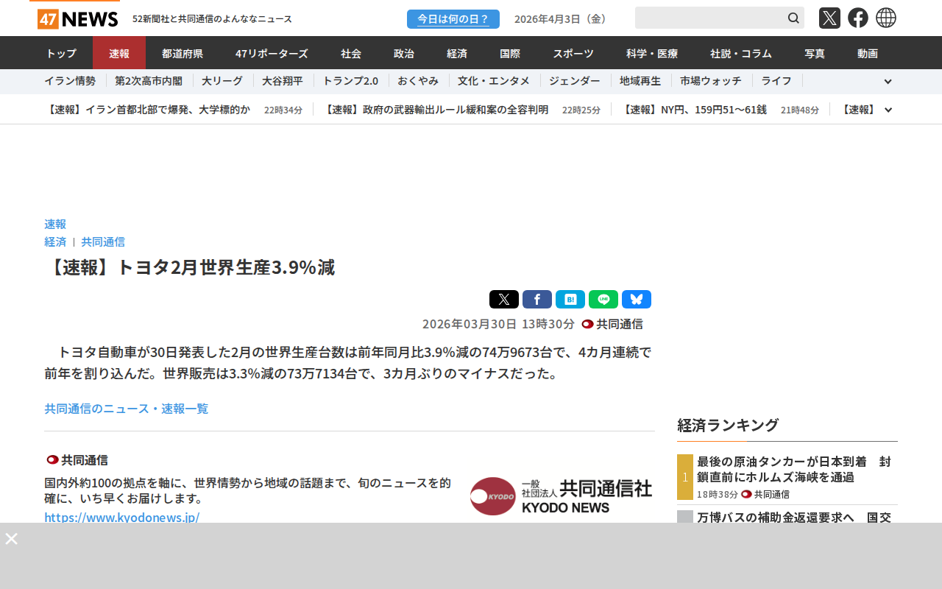The height and width of the screenshot is (589, 942).
Task: Select the 文化・エンタメ topic
Action: click(494, 81)
